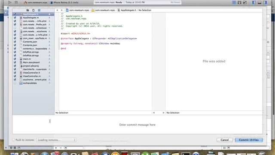
Task: Click com.newteam.repo project icon in breadcrumb
Action: coord(67,10)
